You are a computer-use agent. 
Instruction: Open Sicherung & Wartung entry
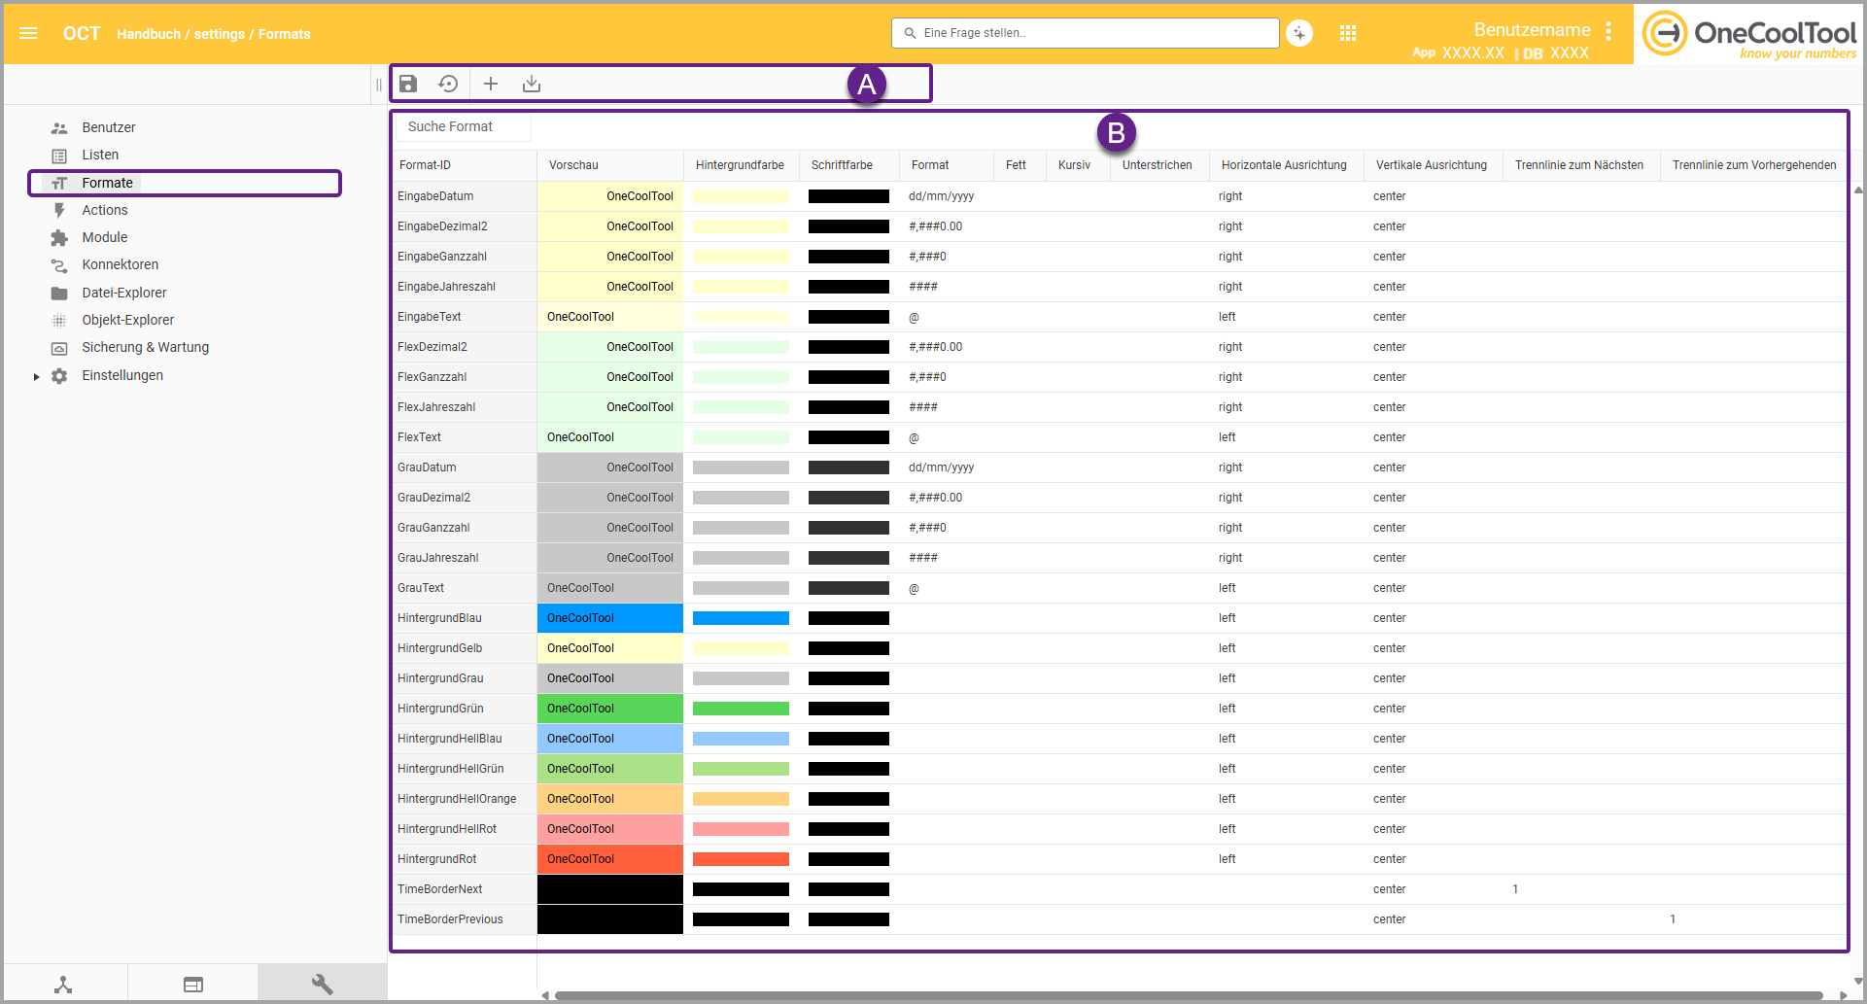click(145, 347)
